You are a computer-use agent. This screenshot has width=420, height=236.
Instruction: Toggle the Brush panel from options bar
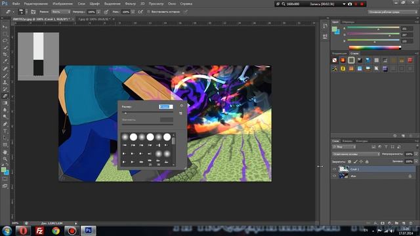pos(33,12)
